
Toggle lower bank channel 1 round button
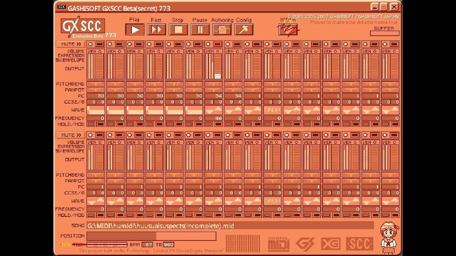tap(90, 135)
